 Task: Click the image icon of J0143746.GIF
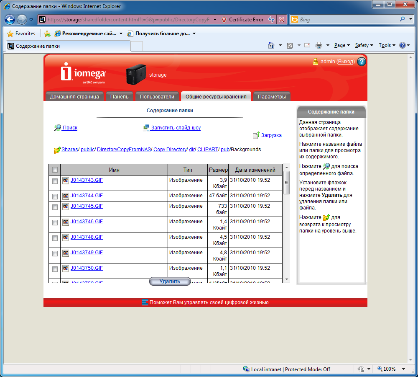(x=66, y=222)
